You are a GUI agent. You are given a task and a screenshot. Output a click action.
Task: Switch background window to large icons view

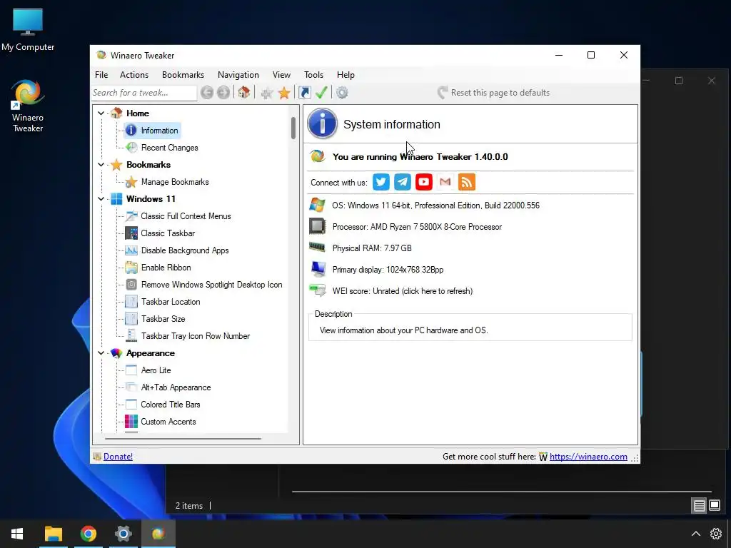click(x=715, y=506)
